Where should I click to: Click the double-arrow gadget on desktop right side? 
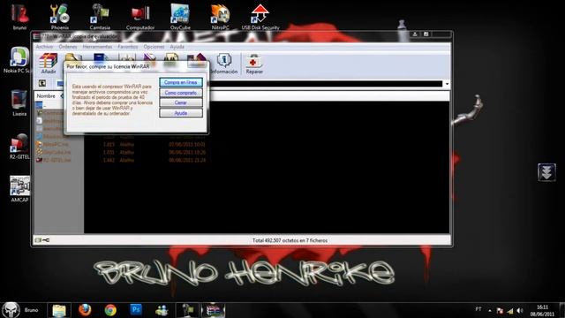(546, 172)
